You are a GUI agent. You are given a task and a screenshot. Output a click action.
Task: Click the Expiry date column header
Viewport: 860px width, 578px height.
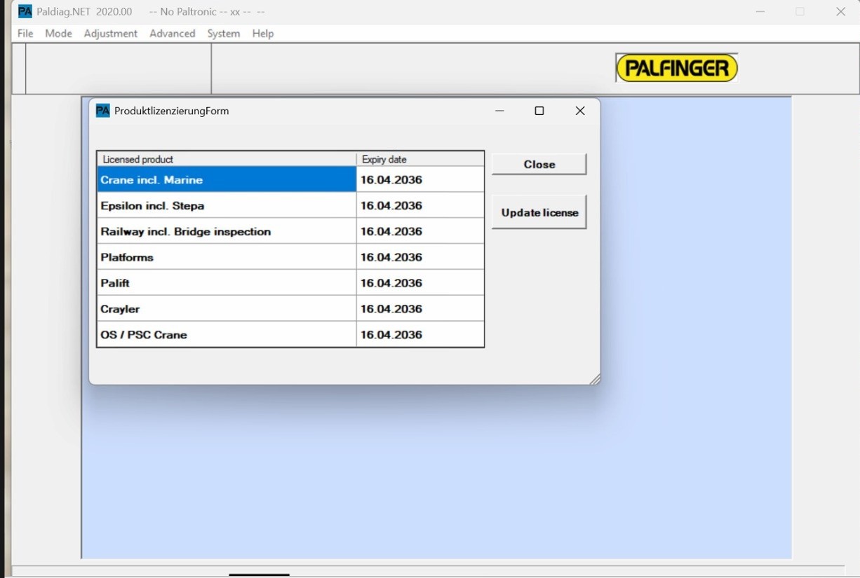pos(419,160)
